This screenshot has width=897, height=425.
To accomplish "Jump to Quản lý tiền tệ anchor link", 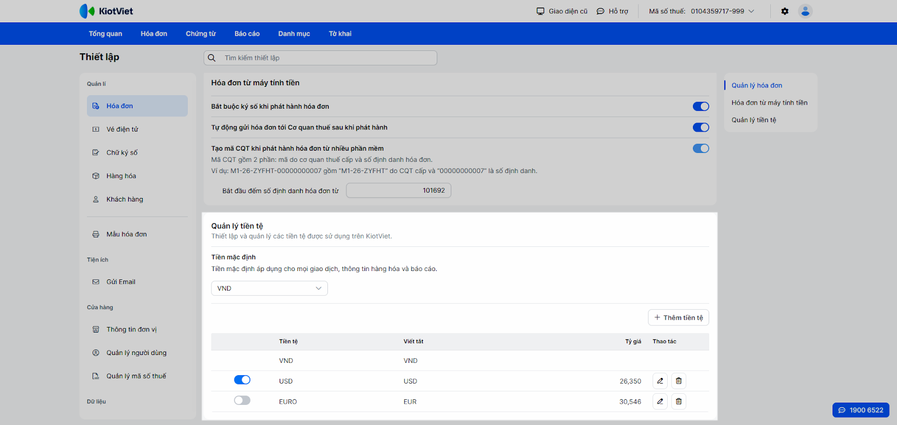I will [x=754, y=120].
